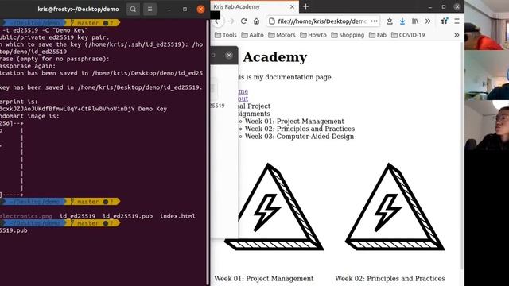Open the Firefox library icon

415,21
